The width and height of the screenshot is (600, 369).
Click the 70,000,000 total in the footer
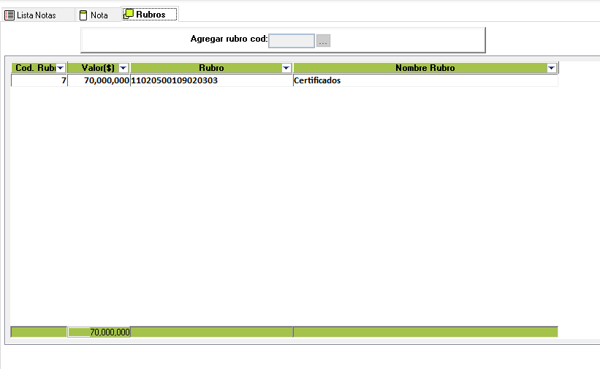99,332
